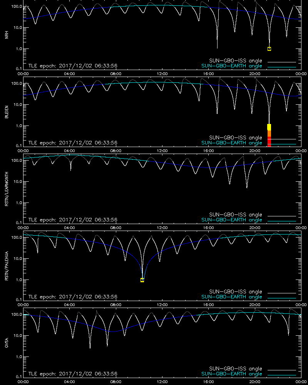Pick the orange block in the BLEIEN plot
The height and width of the screenshot is (385, 308).
click(269, 134)
